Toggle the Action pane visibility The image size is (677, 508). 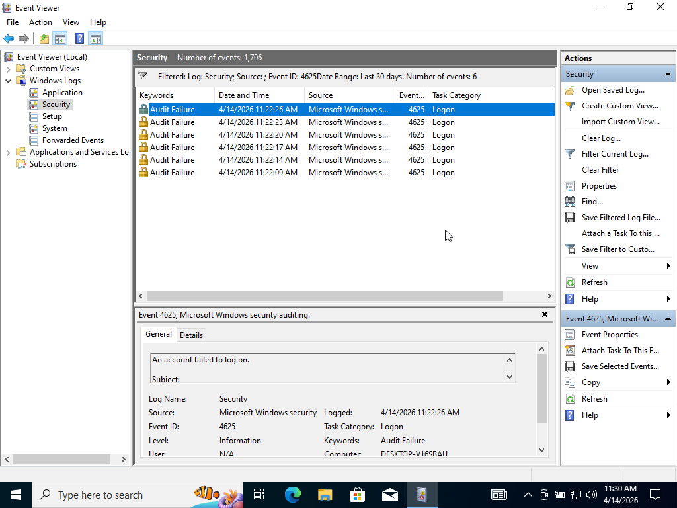click(96, 38)
